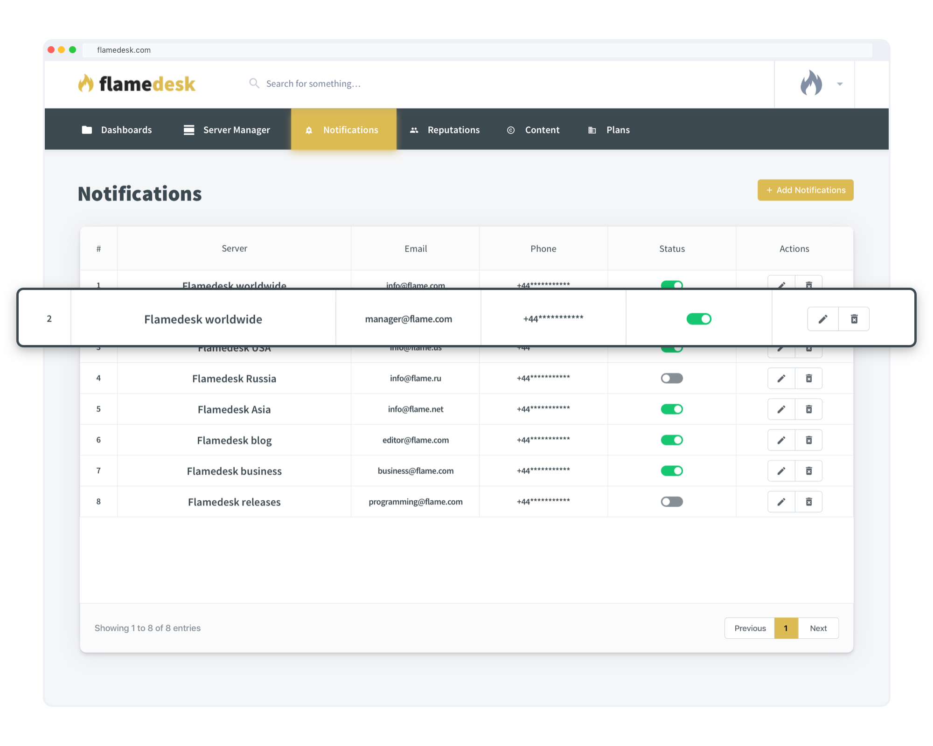Click the # column header

pyautogui.click(x=98, y=249)
